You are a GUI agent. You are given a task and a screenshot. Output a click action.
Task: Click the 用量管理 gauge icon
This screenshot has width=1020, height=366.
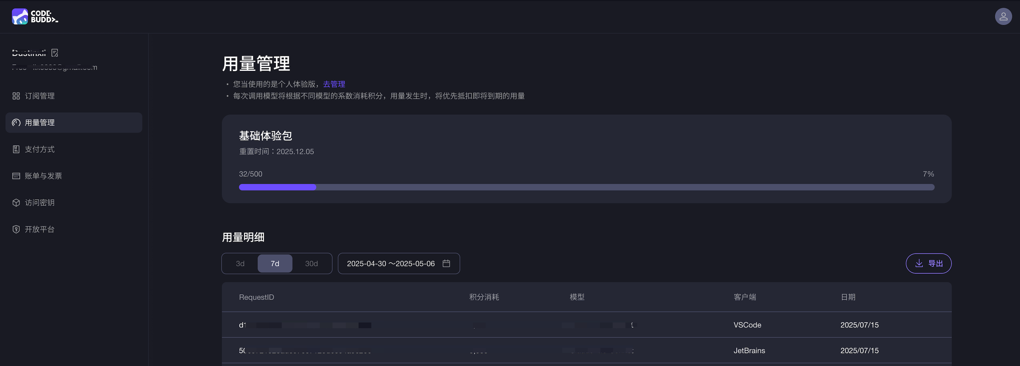(x=16, y=123)
